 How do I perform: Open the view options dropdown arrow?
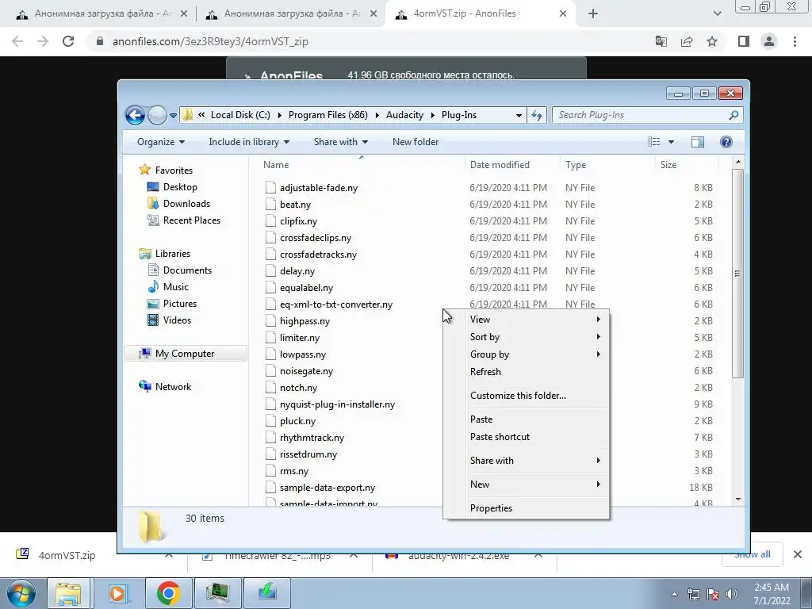click(x=671, y=142)
